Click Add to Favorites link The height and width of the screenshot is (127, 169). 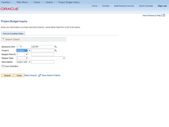tap(146, 6)
